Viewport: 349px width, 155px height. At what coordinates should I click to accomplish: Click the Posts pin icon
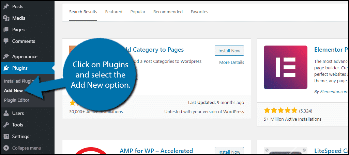[6, 7]
